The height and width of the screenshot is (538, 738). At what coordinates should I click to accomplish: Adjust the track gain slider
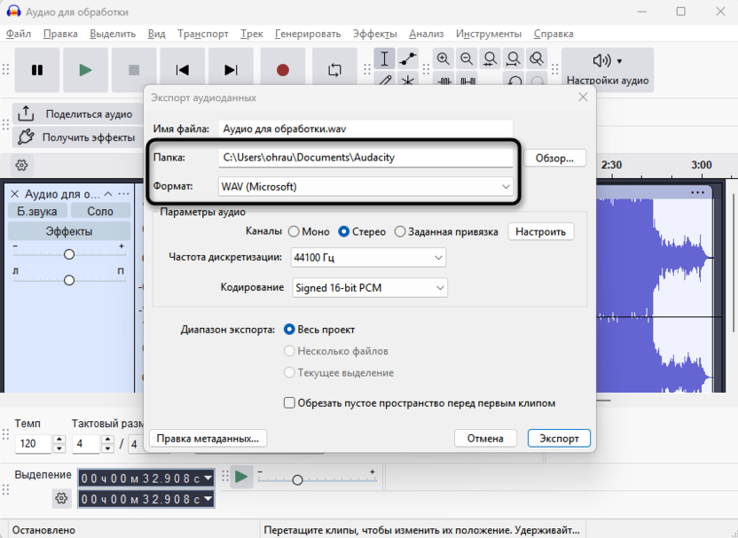pyautogui.click(x=68, y=253)
